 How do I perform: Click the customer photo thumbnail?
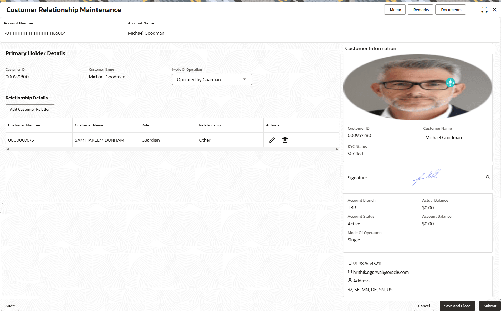point(418,87)
